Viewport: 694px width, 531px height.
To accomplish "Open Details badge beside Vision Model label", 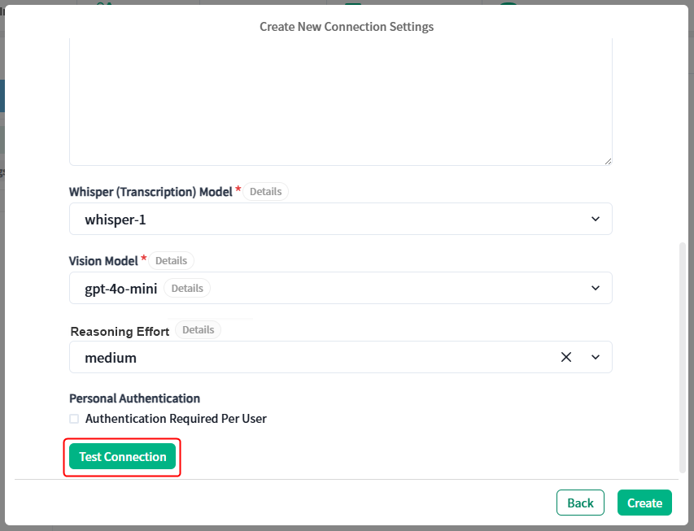I will (x=171, y=261).
